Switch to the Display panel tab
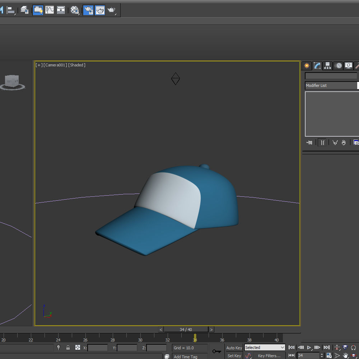The image size is (359, 359). point(349,66)
